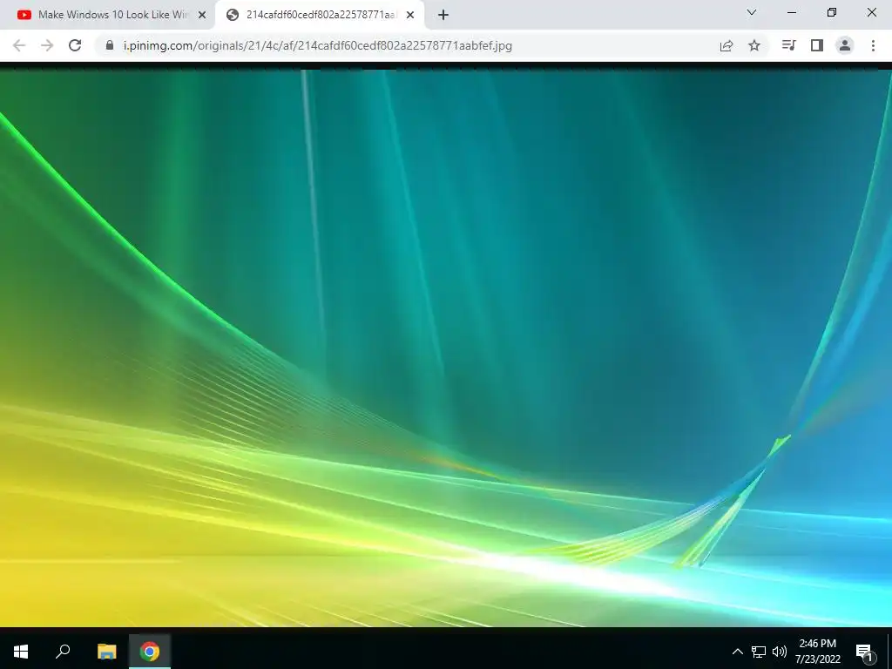This screenshot has width=892, height=669.
Task: Show hidden system tray icons
Action: (737, 652)
